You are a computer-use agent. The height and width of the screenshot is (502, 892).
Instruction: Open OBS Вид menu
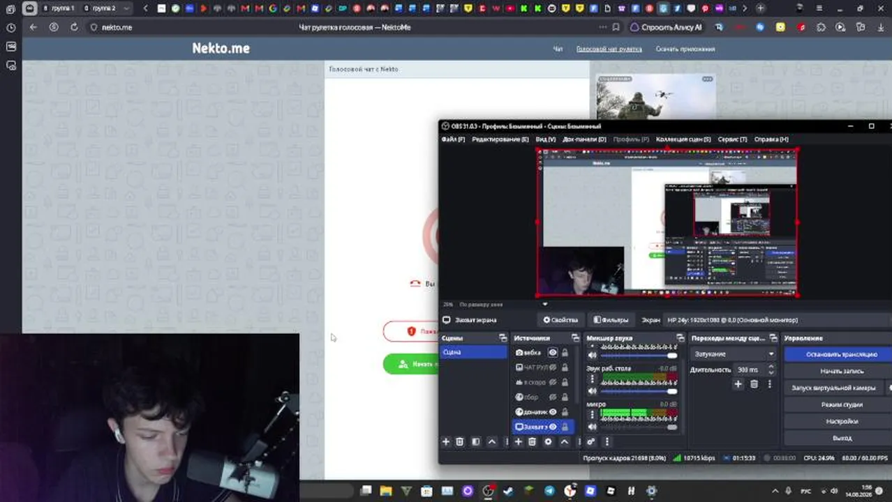pyautogui.click(x=546, y=139)
